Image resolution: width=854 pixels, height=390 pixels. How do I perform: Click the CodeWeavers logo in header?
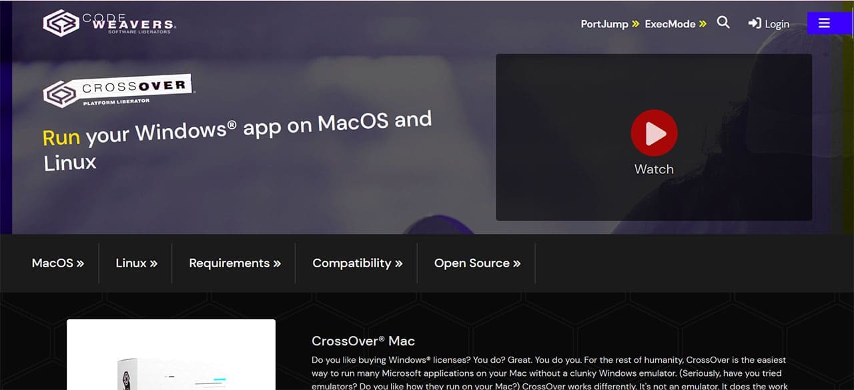pyautogui.click(x=110, y=23)
